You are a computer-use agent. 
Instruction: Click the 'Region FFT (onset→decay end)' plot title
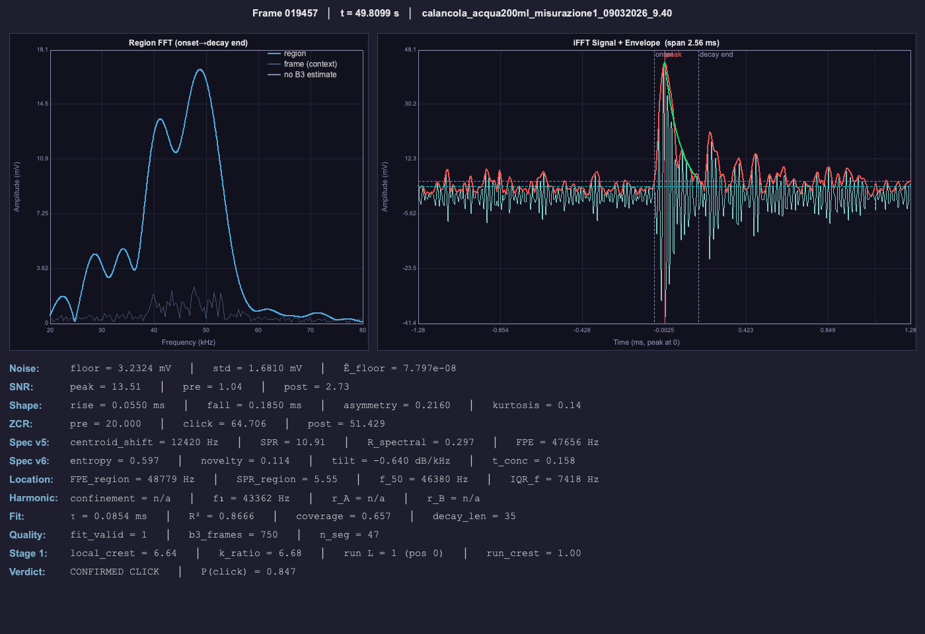[188, 43]
